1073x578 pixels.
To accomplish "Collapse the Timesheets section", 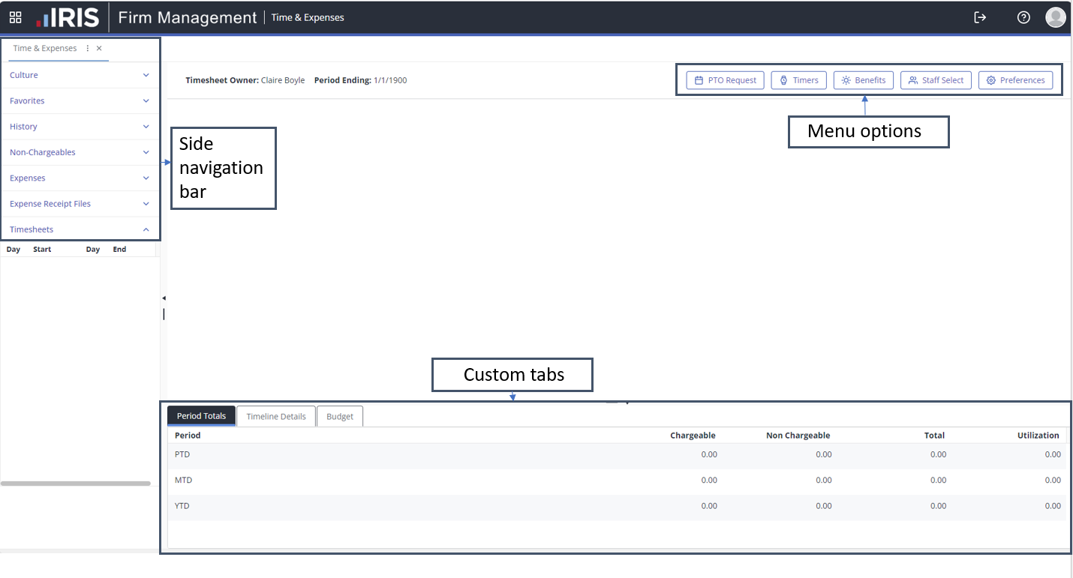I will tap(146, 229).
